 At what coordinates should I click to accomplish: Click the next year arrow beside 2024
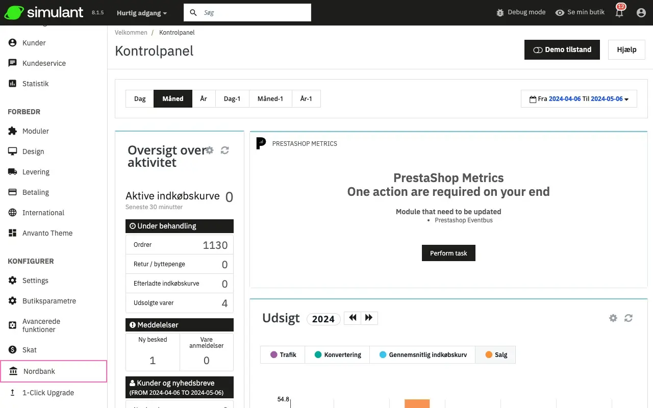pyautogui.click(x=368, y=317)
